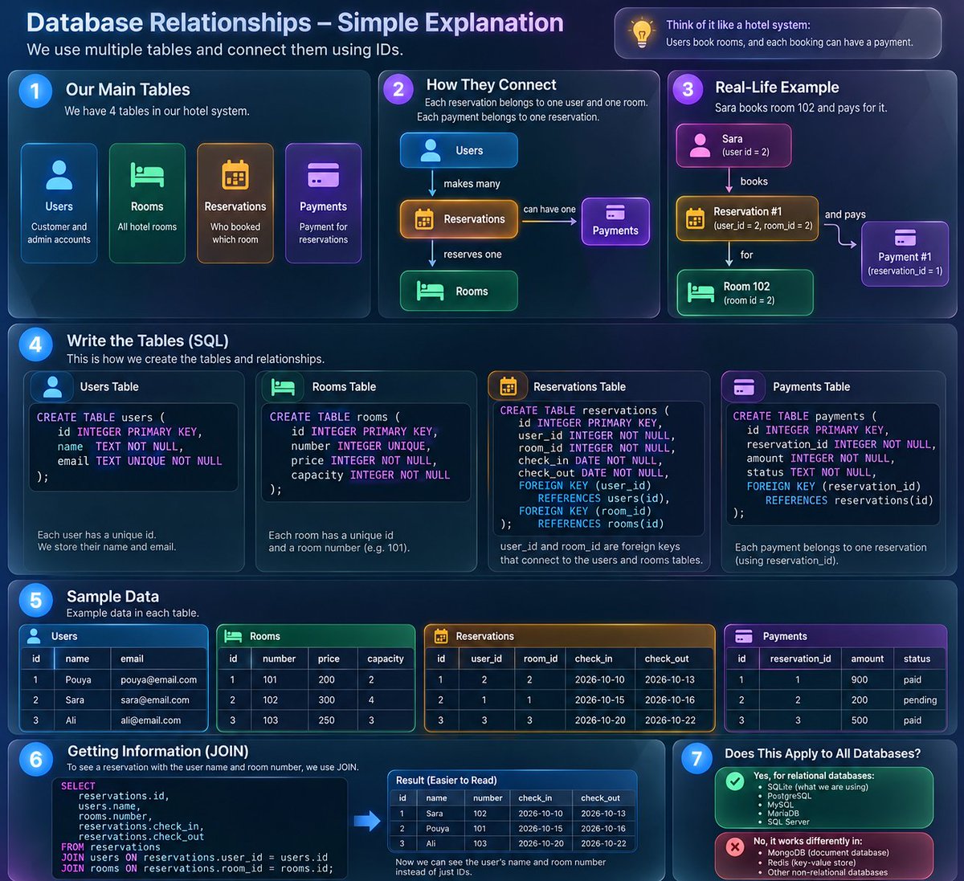Click the 'SQLite (what we are using)' bullet

[818, 787]
